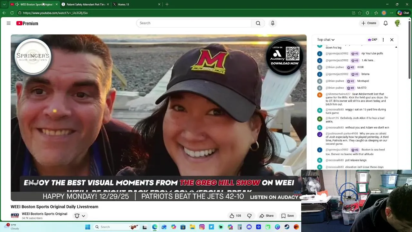Go back with browser back arrow
412x232 pixels.
click(4, 13)
